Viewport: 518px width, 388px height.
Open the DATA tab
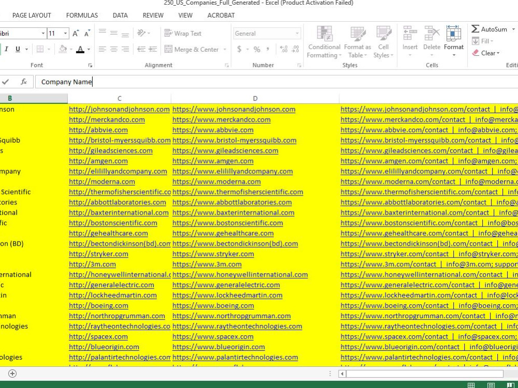[120, 16]
